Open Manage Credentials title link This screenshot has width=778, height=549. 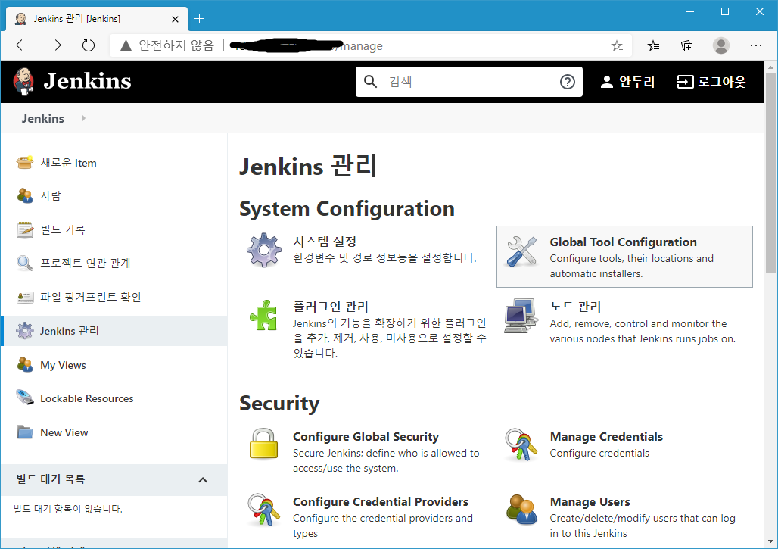point(606,436)
